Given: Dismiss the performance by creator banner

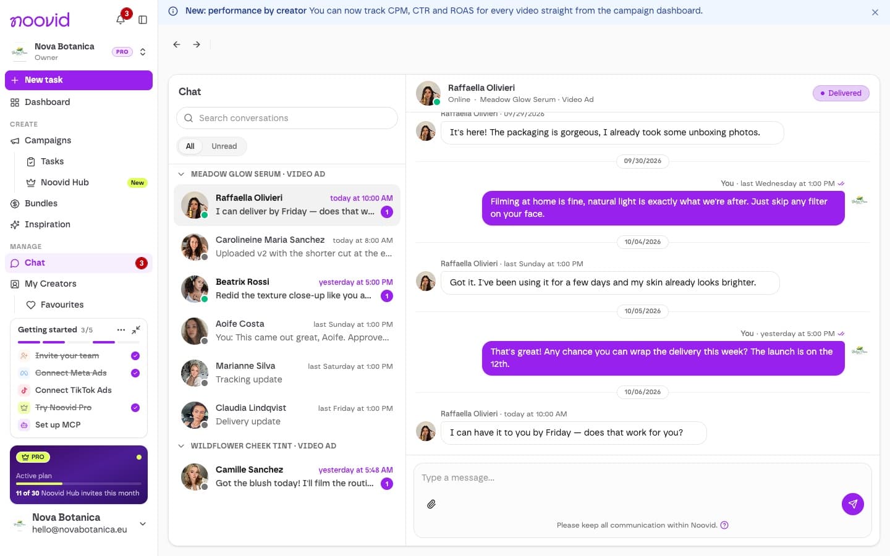Looking at the screenshot, I should [x=875, y=12].
